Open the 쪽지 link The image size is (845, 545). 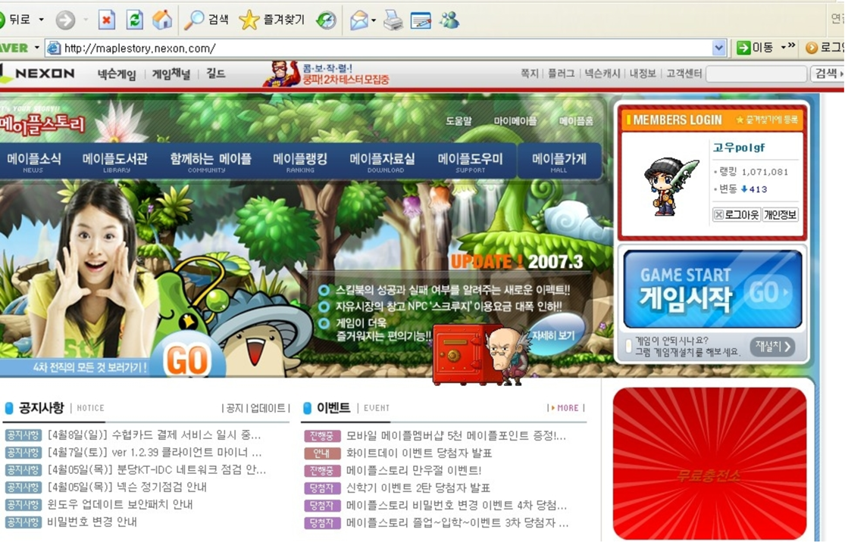tap(529, 73)
